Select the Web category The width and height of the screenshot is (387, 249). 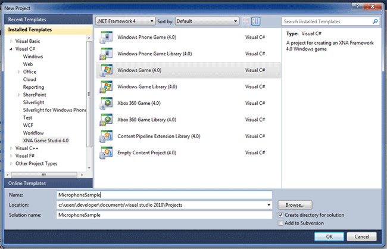(x=28, y=64)
